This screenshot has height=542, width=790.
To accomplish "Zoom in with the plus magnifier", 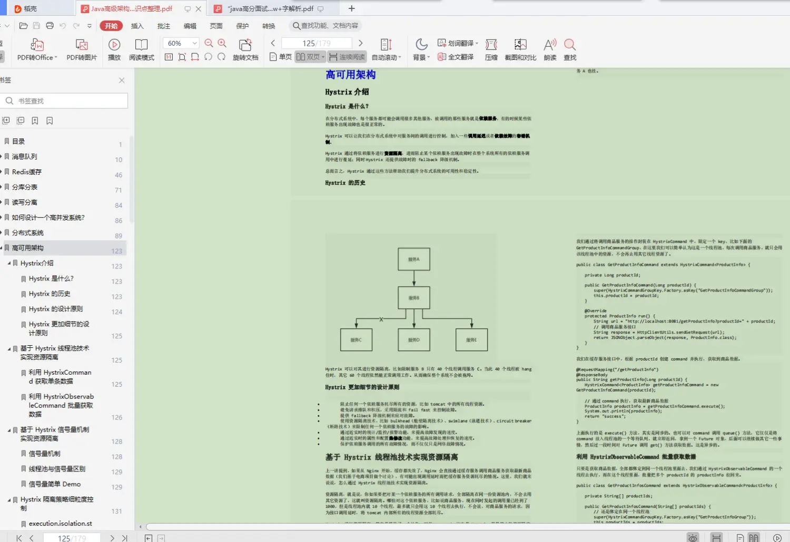I will [222, 43].
